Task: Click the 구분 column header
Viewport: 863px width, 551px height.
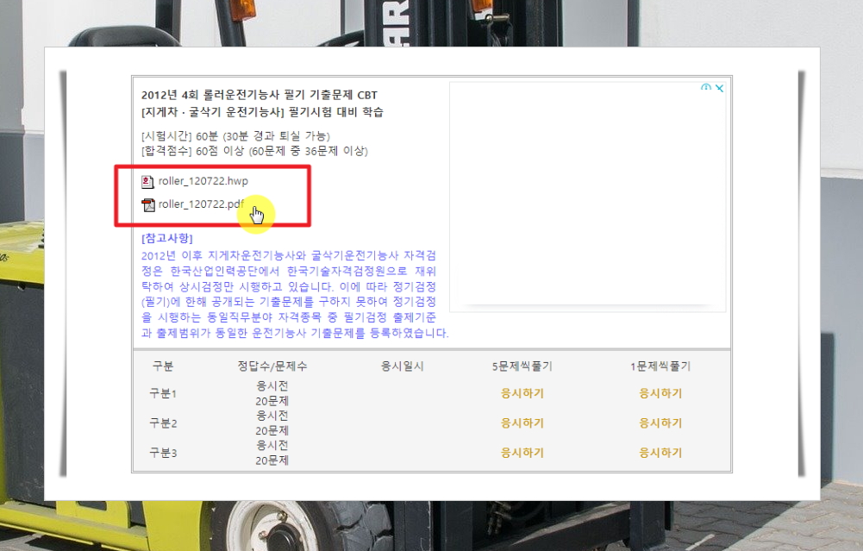Action: pyautogui.click(x=163, y=366)
